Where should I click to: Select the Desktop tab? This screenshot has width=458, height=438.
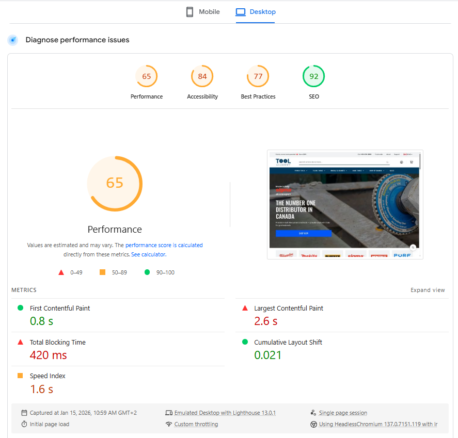(x=256, y=12)
